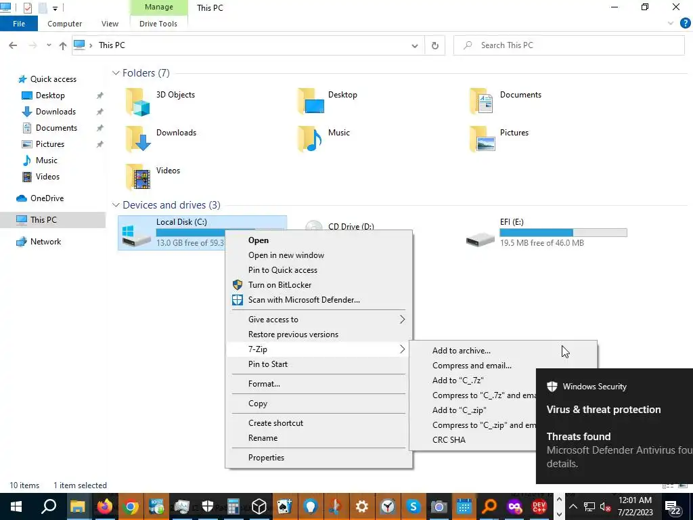Open Camera app from the taskbar
Image resolution: width=693 pixels, height=520 pixels.
(x=439, y=506)
